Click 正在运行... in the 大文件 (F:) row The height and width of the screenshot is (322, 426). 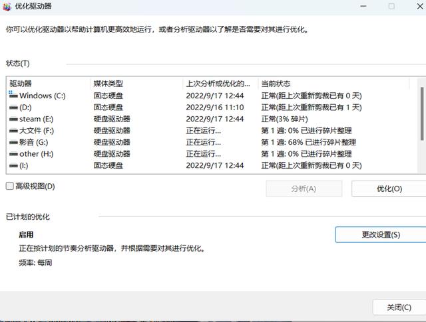click(x=203, y=131)
